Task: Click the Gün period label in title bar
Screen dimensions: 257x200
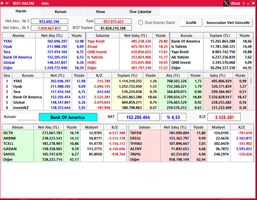Action: [x=45, y=3]
